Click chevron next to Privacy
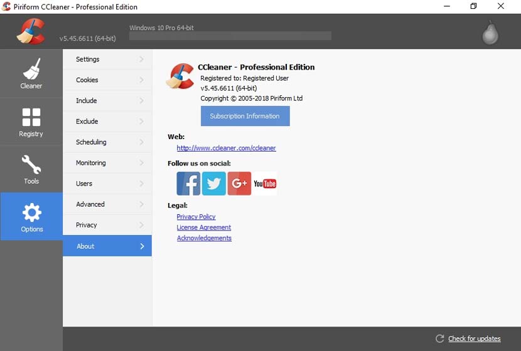Image resolution: width=521 pixels, height=351 pixels. point(142,225)
